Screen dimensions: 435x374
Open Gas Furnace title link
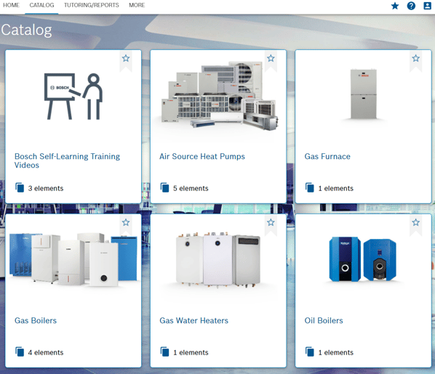point(327,157)
